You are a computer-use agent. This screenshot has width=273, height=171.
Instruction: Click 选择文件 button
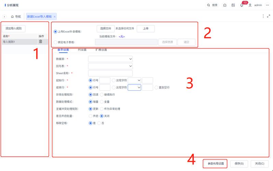[x=106, y=29]
